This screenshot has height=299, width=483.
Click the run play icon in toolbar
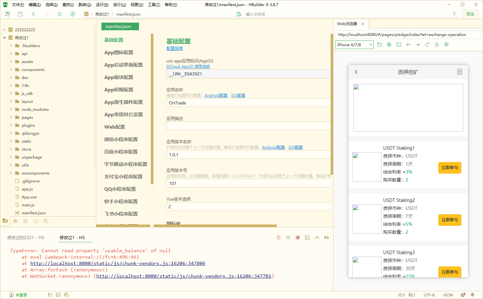(73, 14)
